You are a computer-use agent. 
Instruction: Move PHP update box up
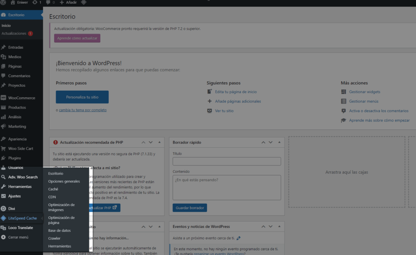tap(143, 142)
